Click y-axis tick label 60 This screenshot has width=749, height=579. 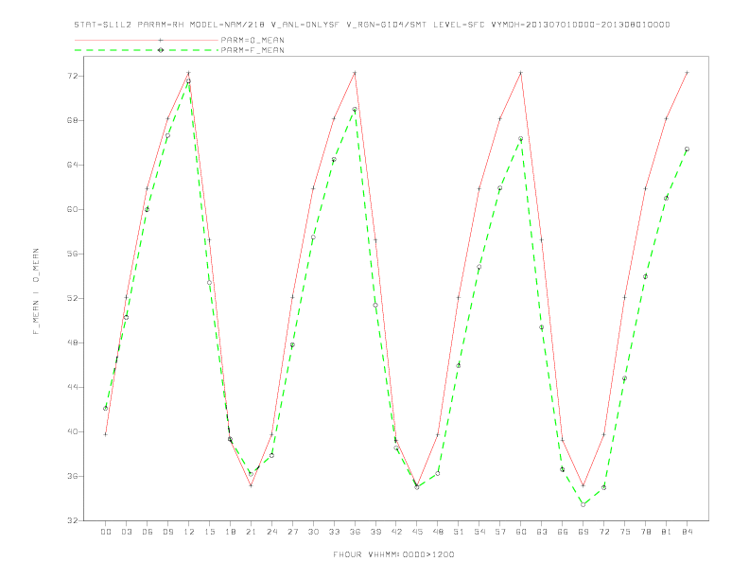(x=73, y=209)
